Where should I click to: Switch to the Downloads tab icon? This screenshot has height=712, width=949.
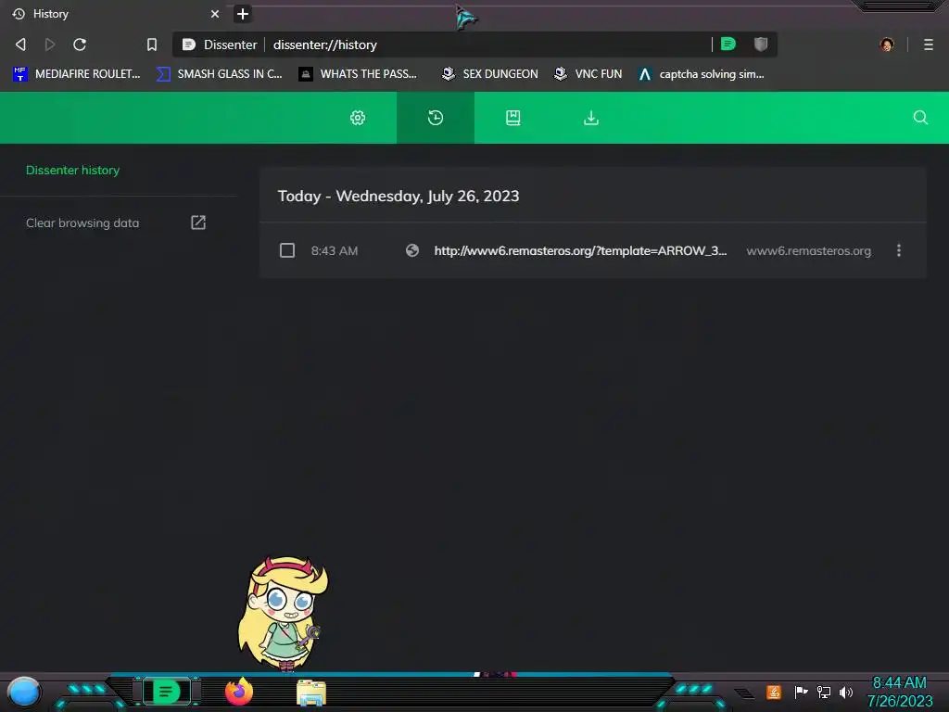tap(591, 118)
